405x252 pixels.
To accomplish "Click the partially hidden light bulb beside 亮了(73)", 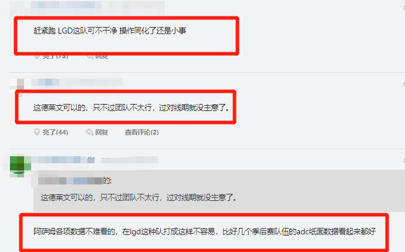I will pos(37,56).
